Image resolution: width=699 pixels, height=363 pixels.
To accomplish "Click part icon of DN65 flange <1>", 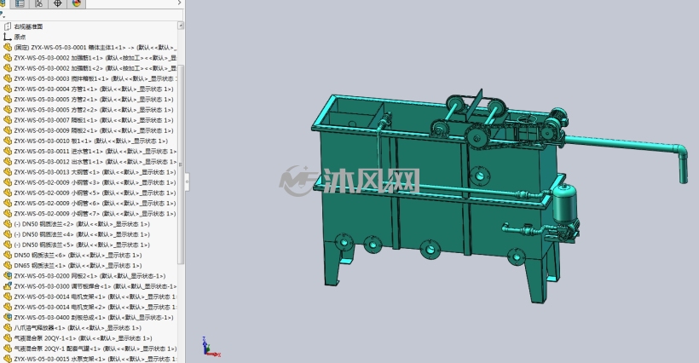I will click(8, 266).
